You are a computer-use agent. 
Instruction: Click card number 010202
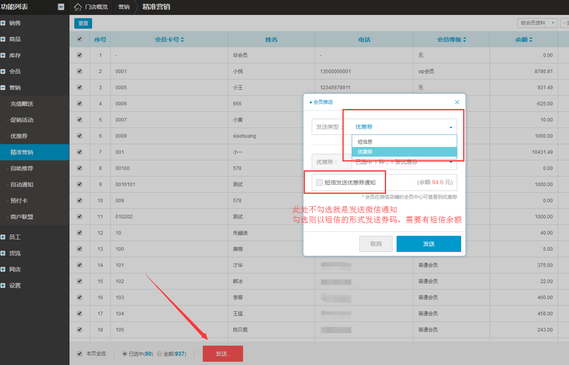click(124, 217)
